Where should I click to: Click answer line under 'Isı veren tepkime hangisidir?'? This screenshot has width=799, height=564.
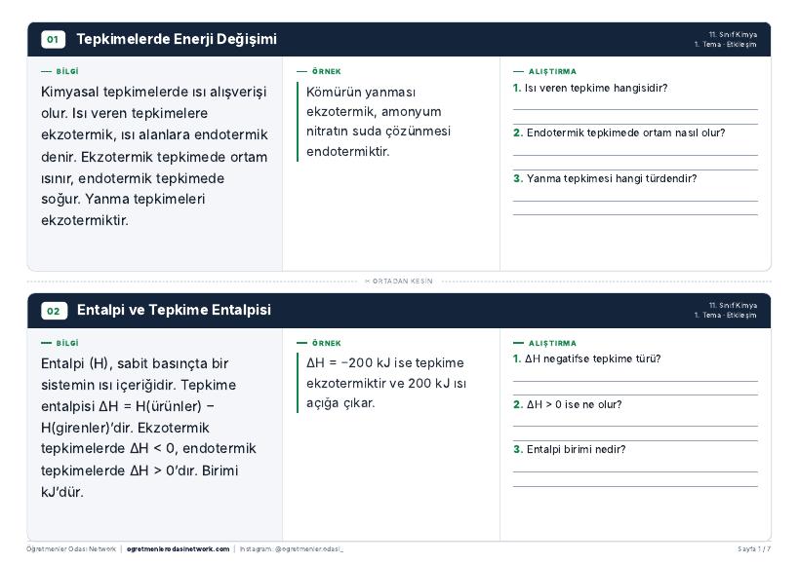635,109
